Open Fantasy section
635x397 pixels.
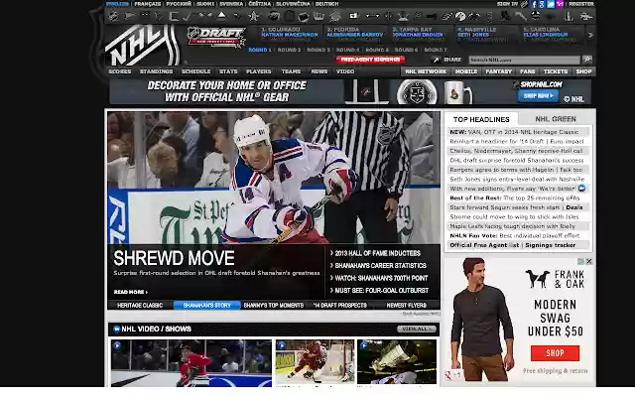[498, 71]
